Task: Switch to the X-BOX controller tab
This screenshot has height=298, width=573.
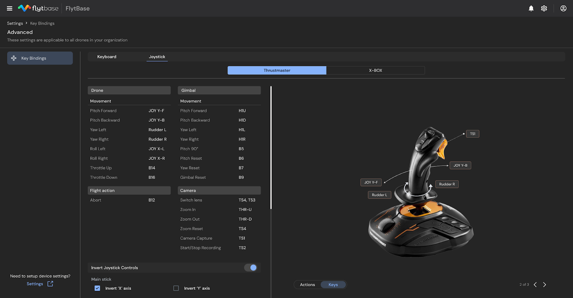Action: pyautogui.click(x=376, y=70)
